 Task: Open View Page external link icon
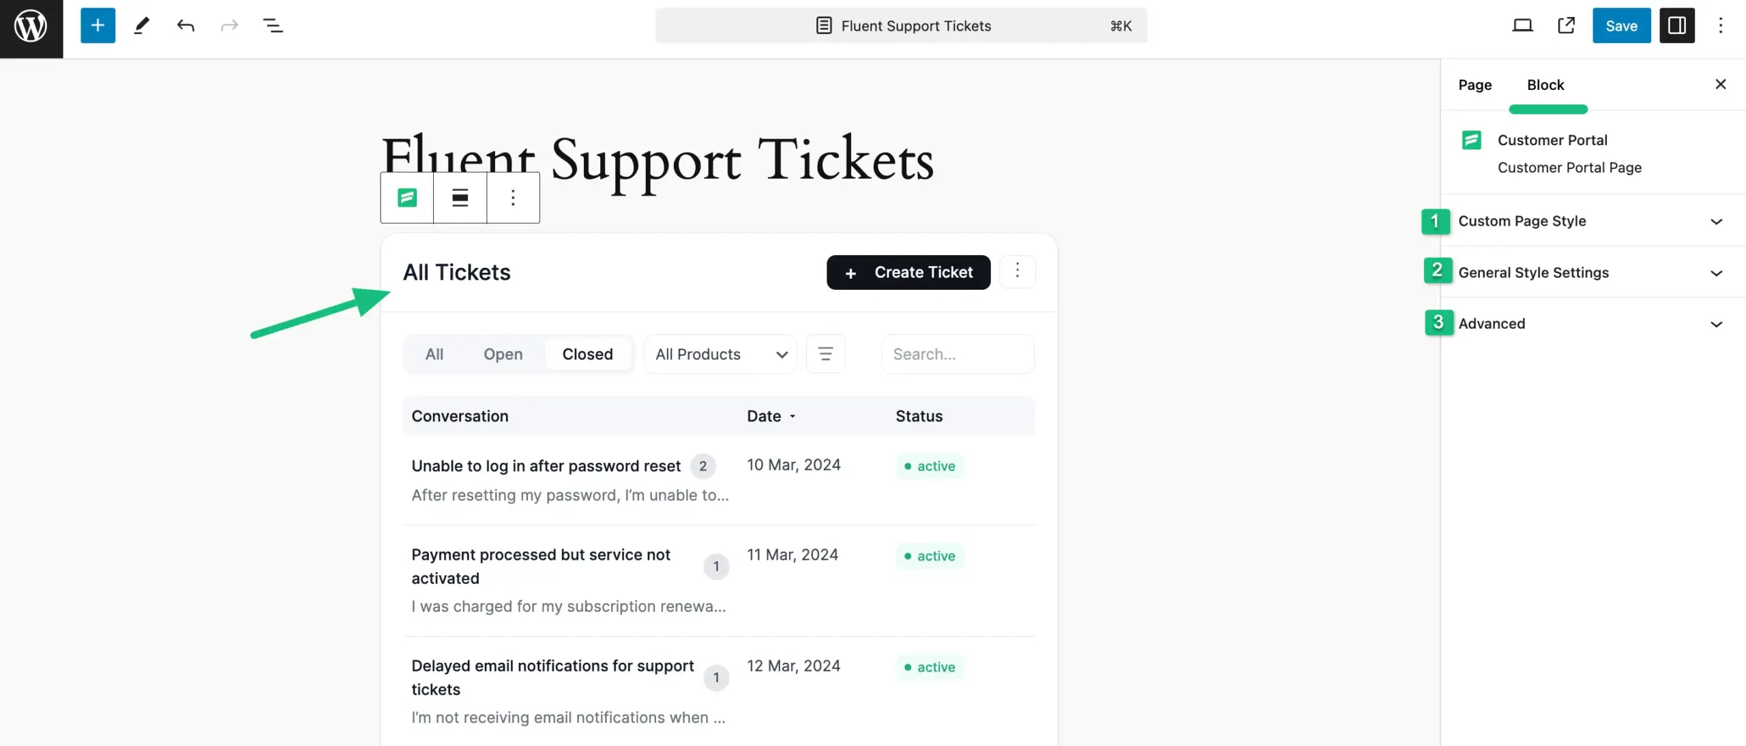(1567, 26)
